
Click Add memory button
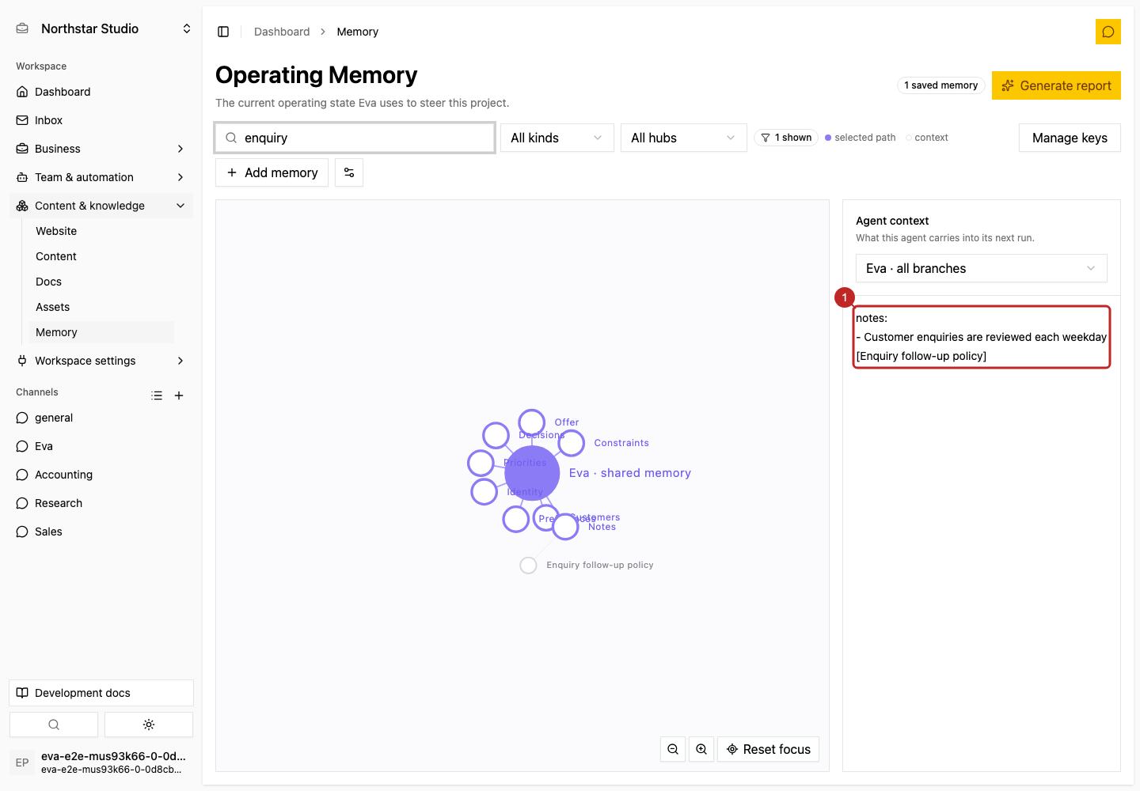[x=272, y=172]
